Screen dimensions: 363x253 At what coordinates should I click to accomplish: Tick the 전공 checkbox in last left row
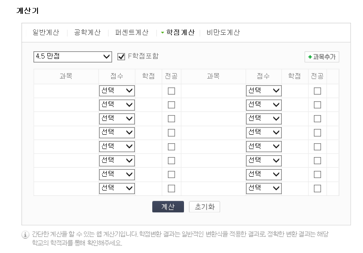171,188
